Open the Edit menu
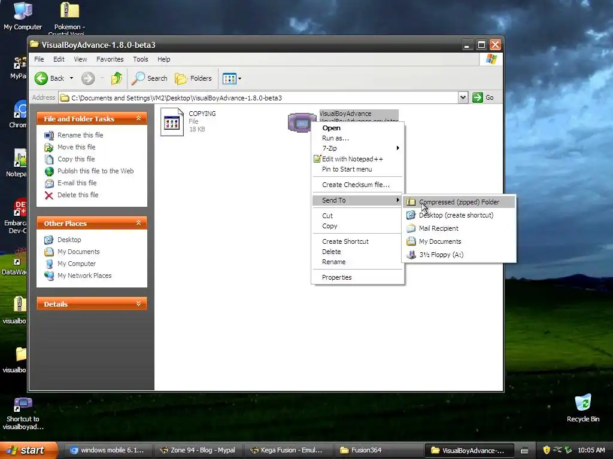Image resolution: width=613 pixels, height=459 pixels. (x=59, y=59)
